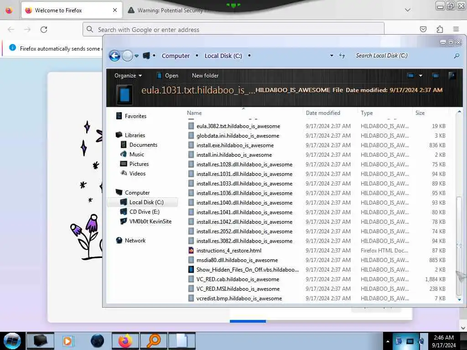The width and height of the screenshot is (467, 350).
Task: Click the Firefox reload button
Action: coord(44,30)
